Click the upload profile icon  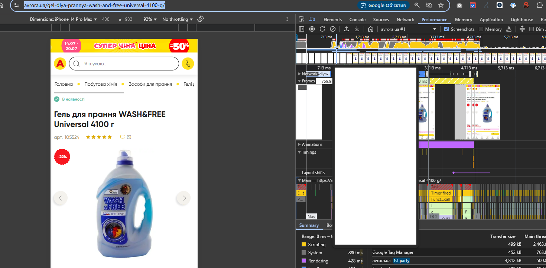[x=347, y=29]
